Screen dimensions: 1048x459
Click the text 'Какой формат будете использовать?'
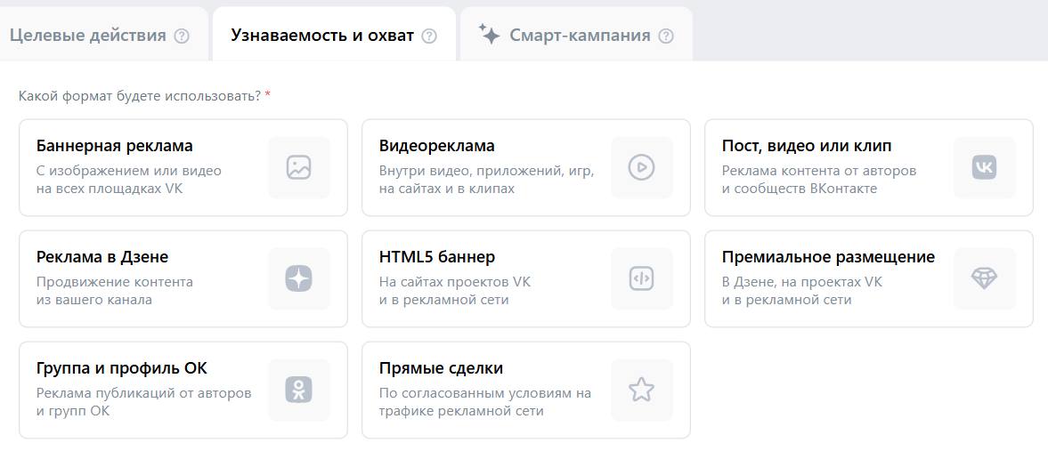(140, 96)
